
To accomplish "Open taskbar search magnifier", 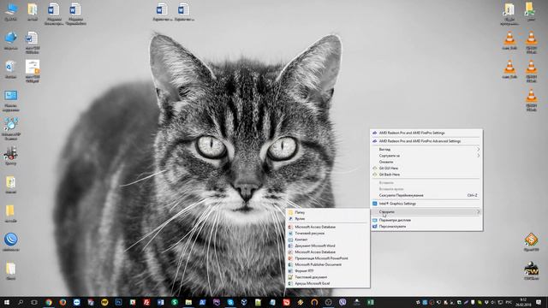I will pyautogui.click(x=21, y=302).
